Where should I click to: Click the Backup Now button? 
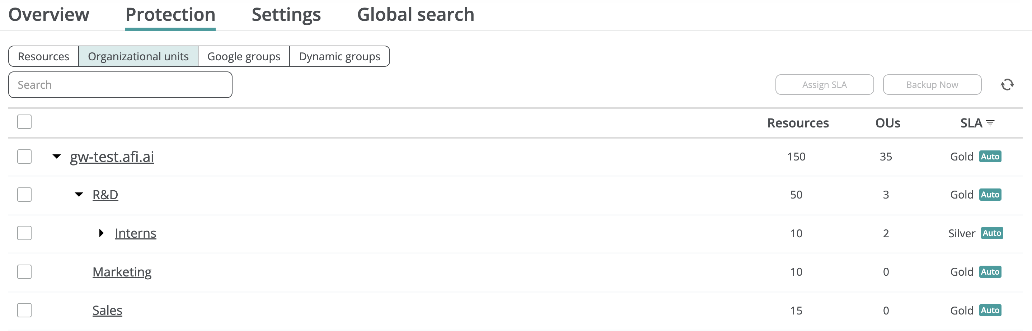click(932, 85)
